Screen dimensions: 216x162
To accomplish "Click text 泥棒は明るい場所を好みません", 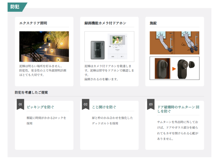I will (40, 66).
